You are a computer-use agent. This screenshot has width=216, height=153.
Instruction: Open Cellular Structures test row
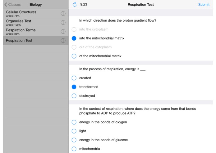[35, 14]
